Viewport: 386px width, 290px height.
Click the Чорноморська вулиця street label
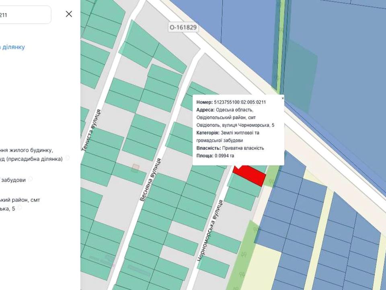coord(209,234)
